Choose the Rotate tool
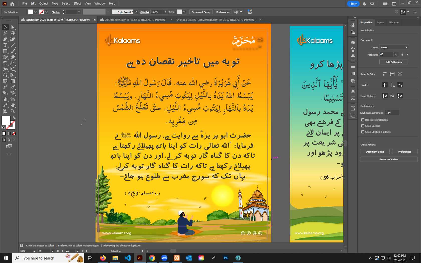Viewport: 421px width, 263px height. [5, 63]
